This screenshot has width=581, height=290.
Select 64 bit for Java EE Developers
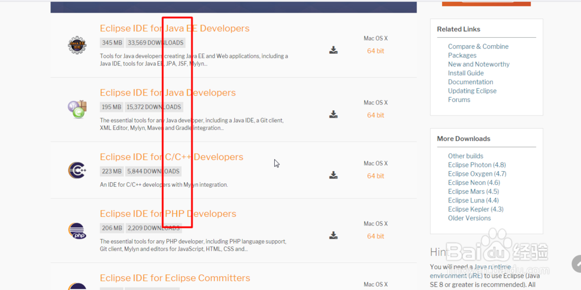[375, 51]
